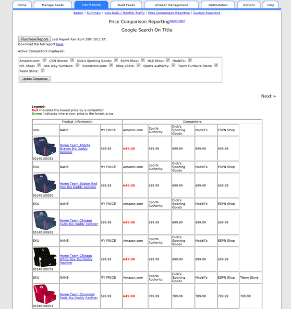This screenshot has width=291, height=309.
Task: Switch to the Options tab
Action: click(249, 5)
